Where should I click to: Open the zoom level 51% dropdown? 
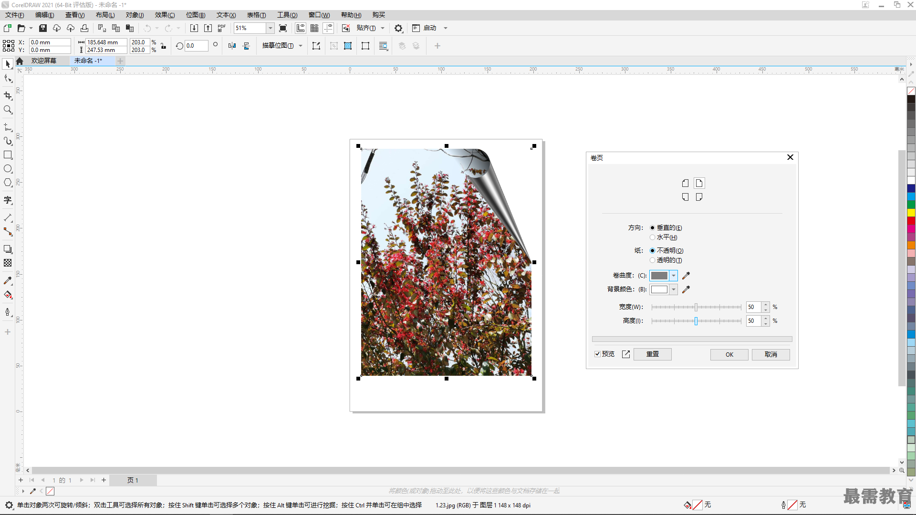click(270, 28)
